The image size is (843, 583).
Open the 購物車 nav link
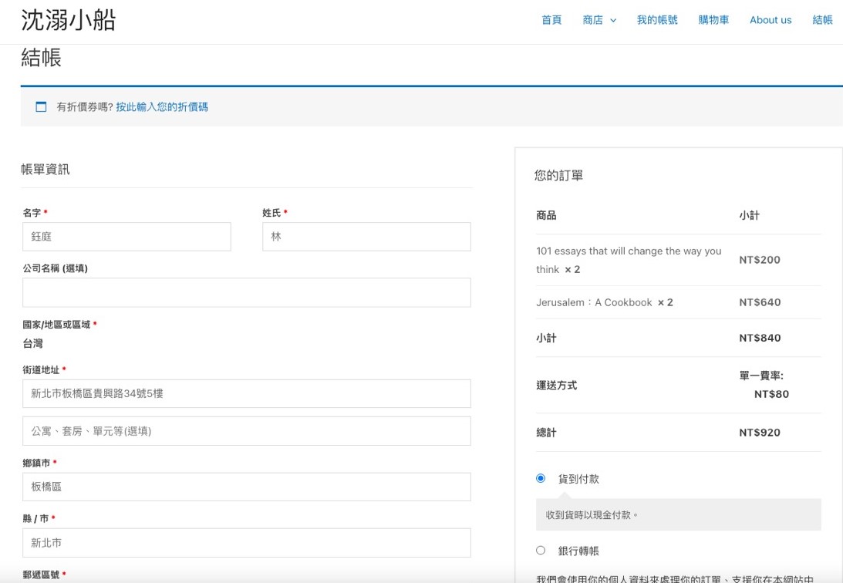(713, 20)
